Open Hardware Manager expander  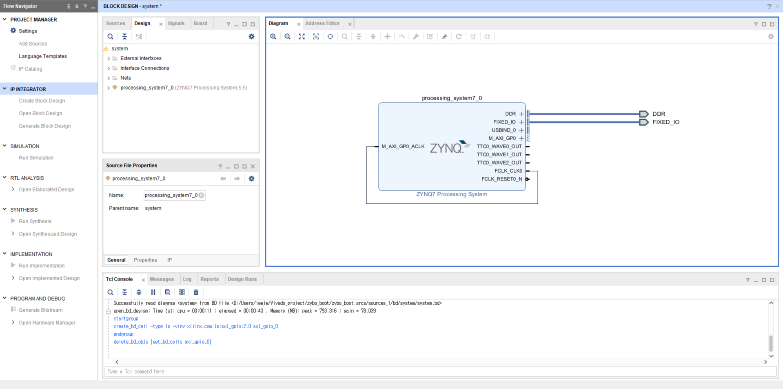pyautogui.click(x=13, y=322)
